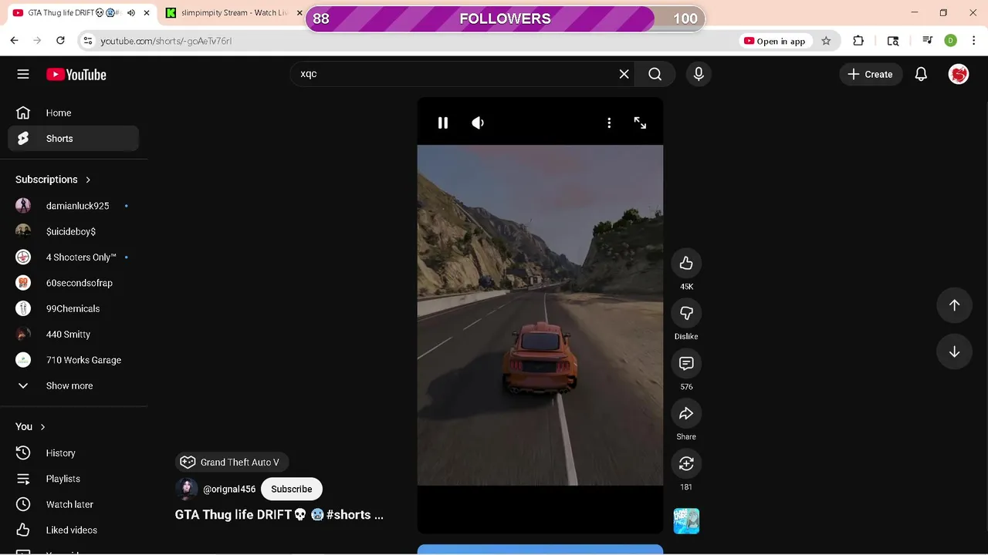The height and width of the screenshot is (555, 988).
Task: Go to Home in the sidebar
Action: (x=73, y=113)
